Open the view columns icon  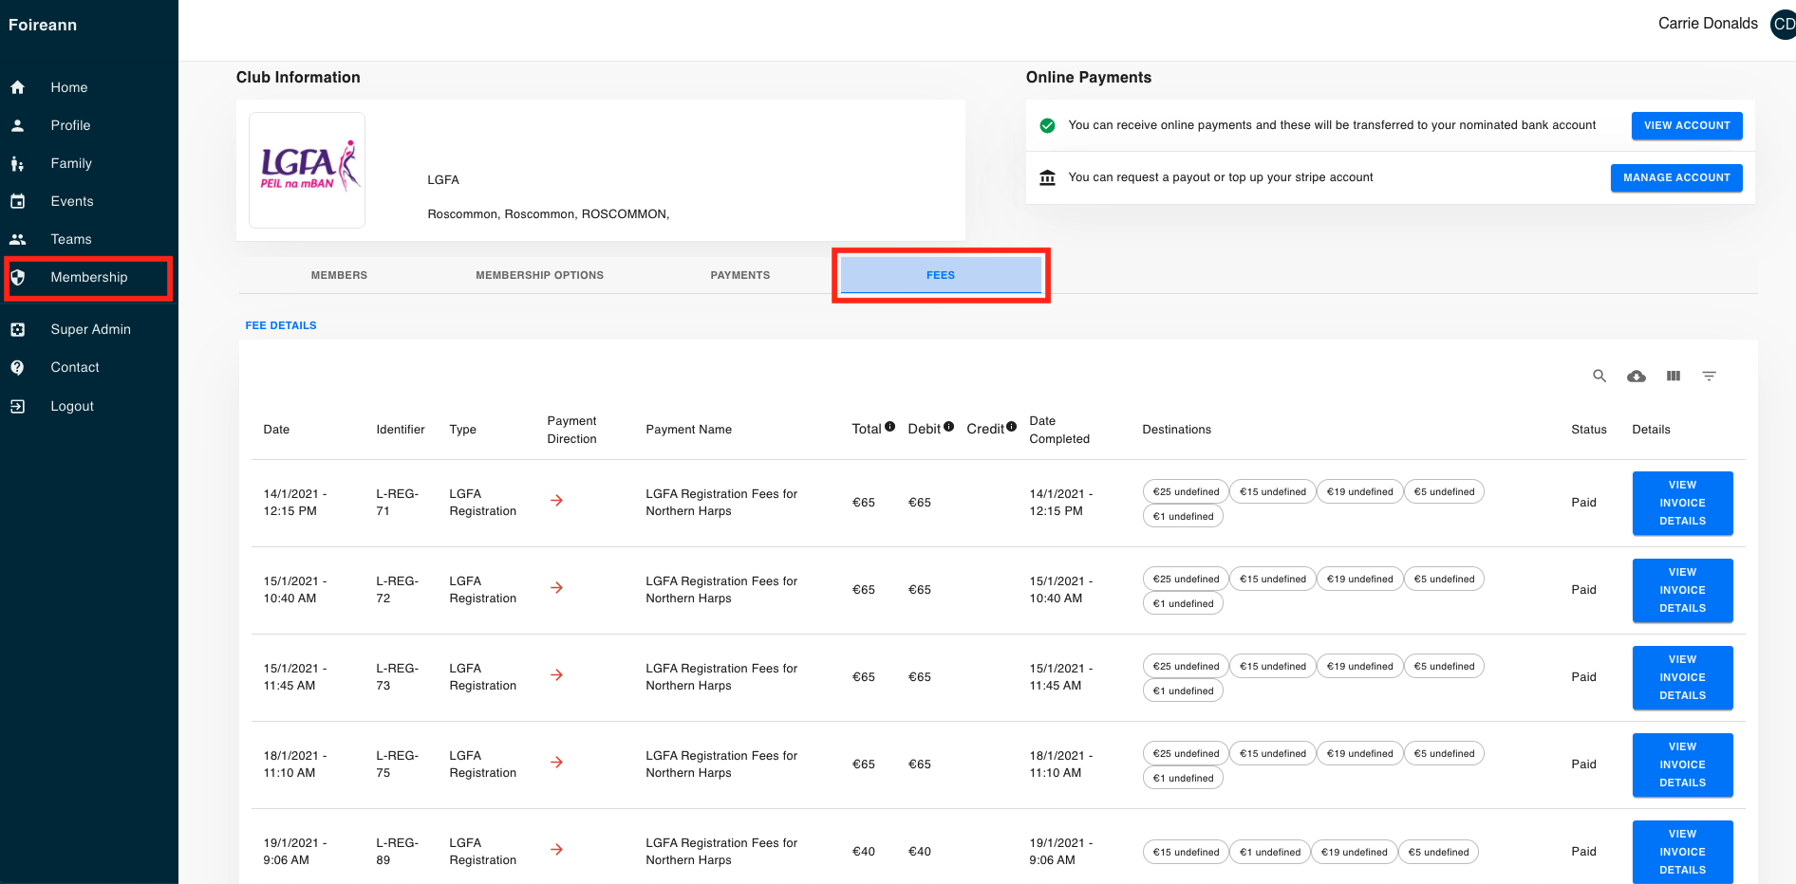pyautogui.click(x=1674, y=377)
